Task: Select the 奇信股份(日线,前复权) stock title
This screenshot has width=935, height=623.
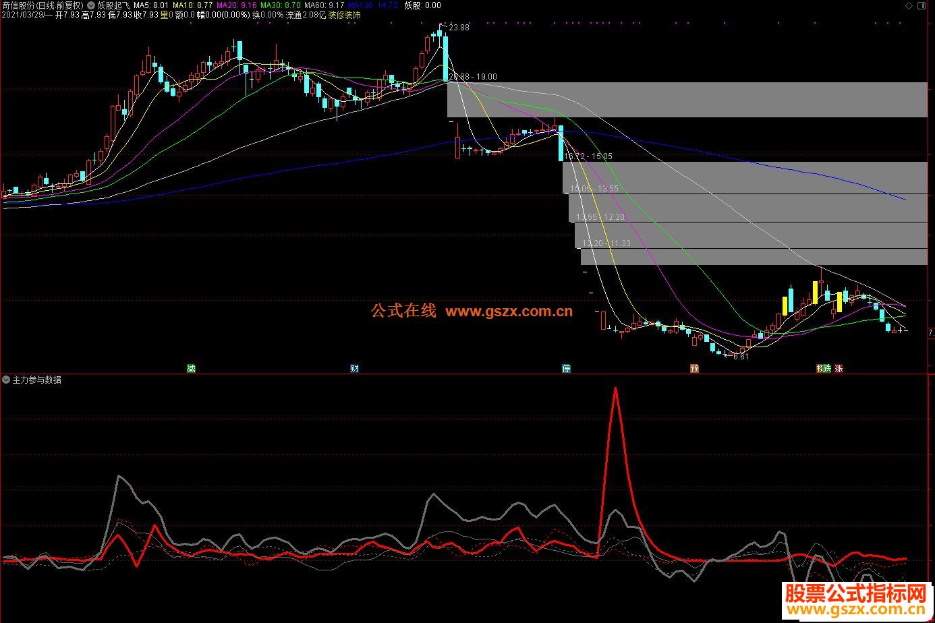Action: click(43, 5)
